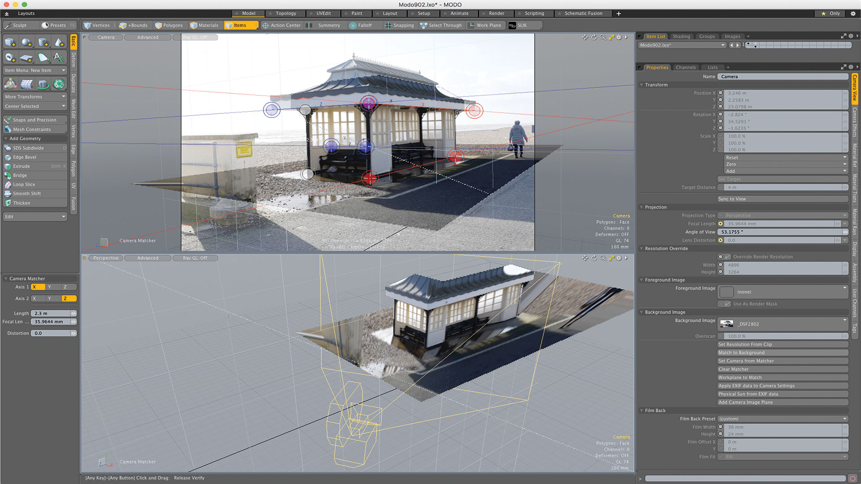
Task: Toggle Focal Length channel keyframe dot
Action: pyautogui.click(x=721, y=224)
